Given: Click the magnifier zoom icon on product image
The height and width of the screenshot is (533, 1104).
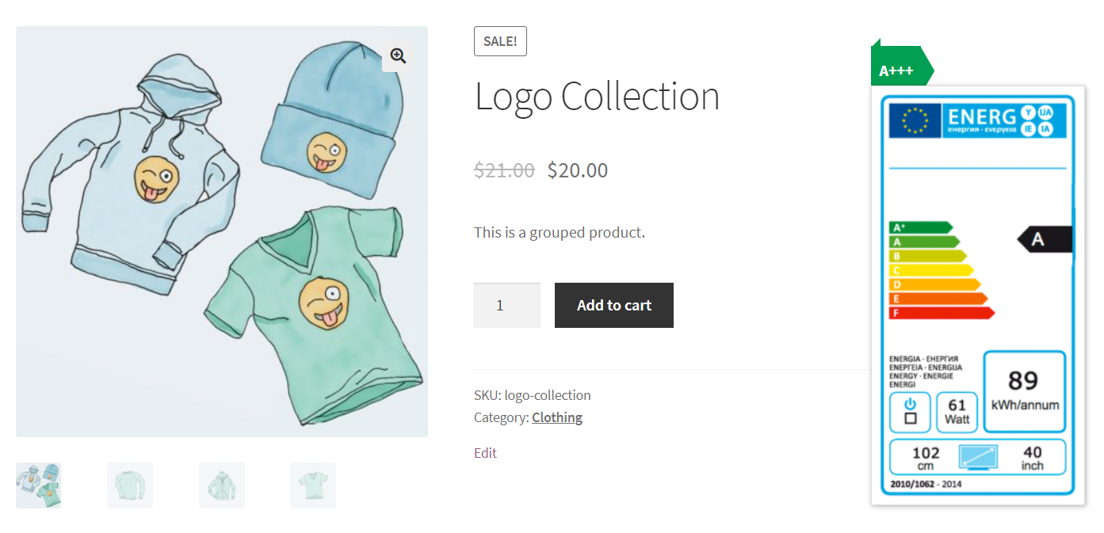Looking at the screenshot, I should pos(398,55).
